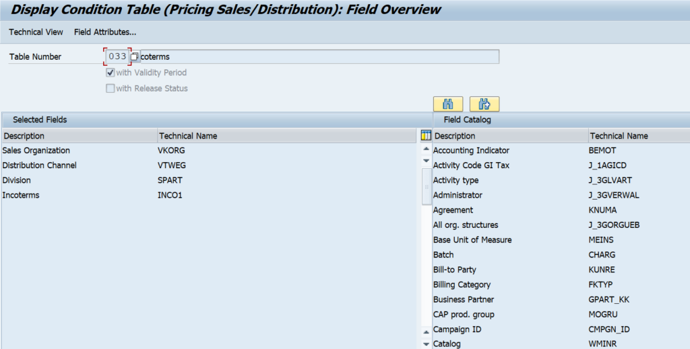This screenshot has height=349, width=690.
Task: Click the Find binoculars icon
Action: [448, 104]
